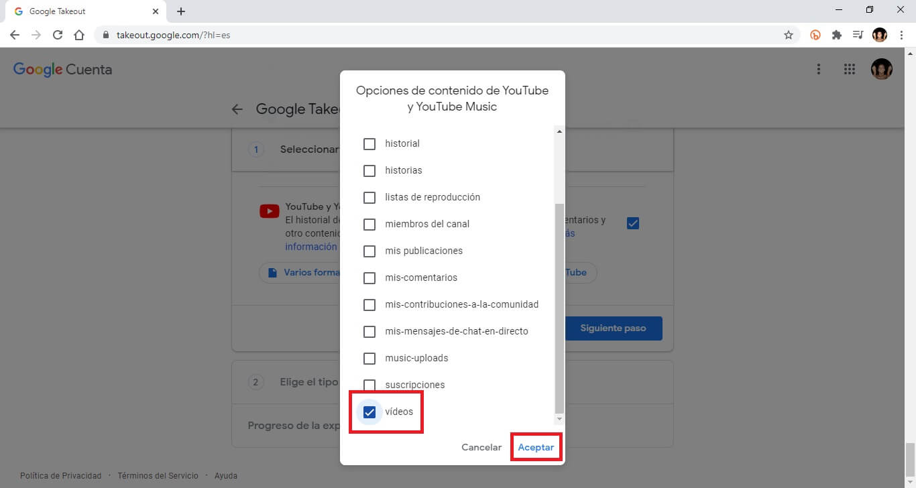Expand Progreso de la exportación section
The width and height of the screenshot is (916, 488).
tap(453, 425)
